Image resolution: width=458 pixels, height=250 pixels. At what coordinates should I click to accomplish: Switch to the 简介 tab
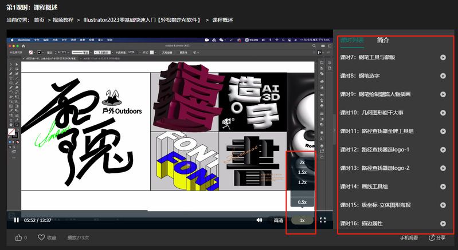(383, 41)
